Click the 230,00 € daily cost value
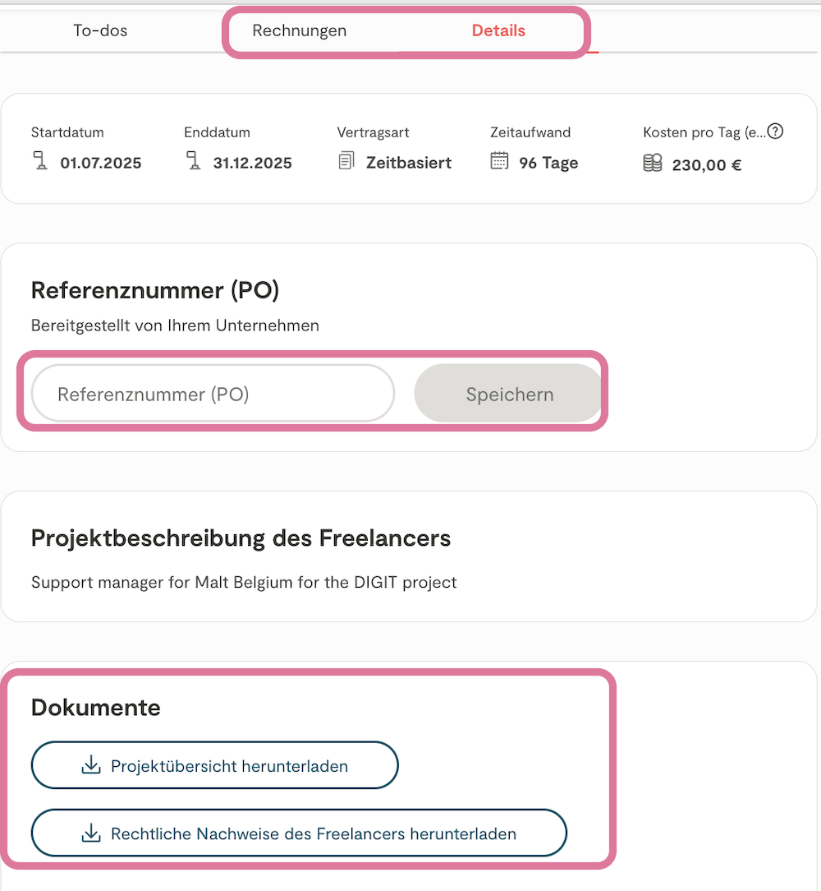The image size is (821, 891). (707, 164)
